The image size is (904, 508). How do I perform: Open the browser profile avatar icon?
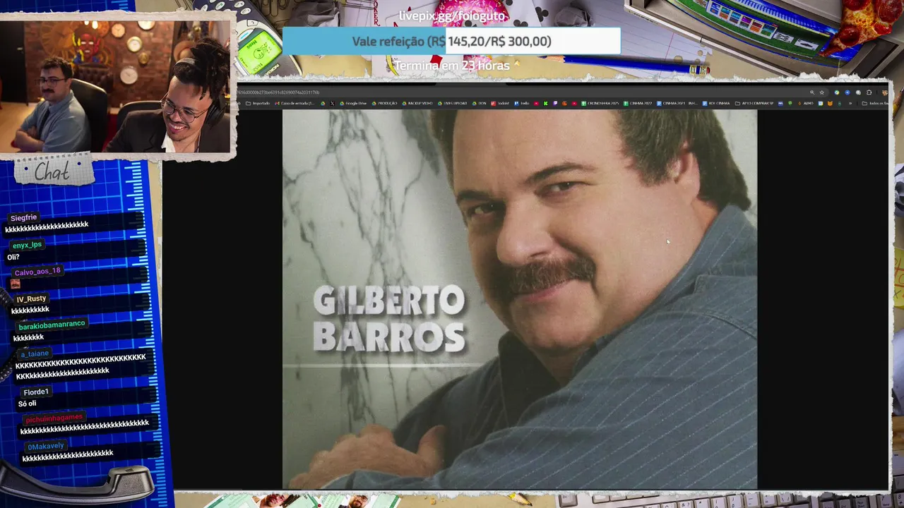(x=885, y=92)
